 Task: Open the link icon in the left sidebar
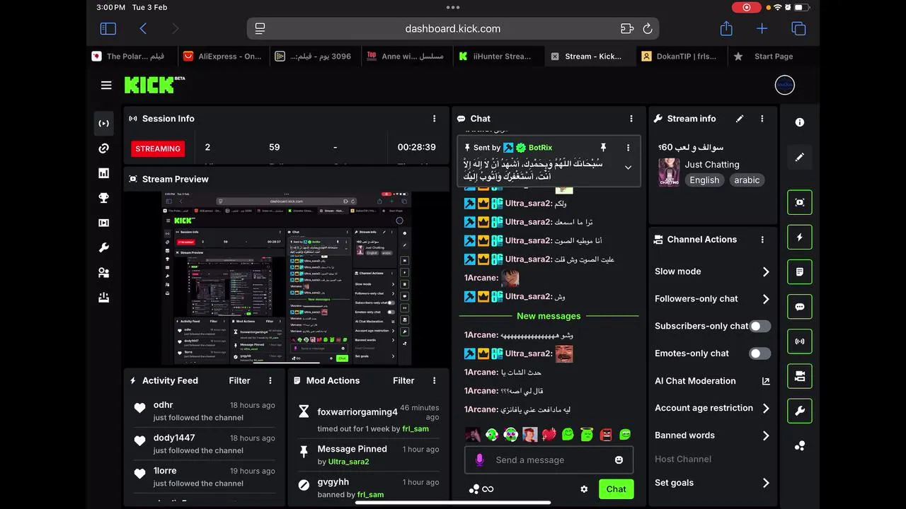[104, 148]
